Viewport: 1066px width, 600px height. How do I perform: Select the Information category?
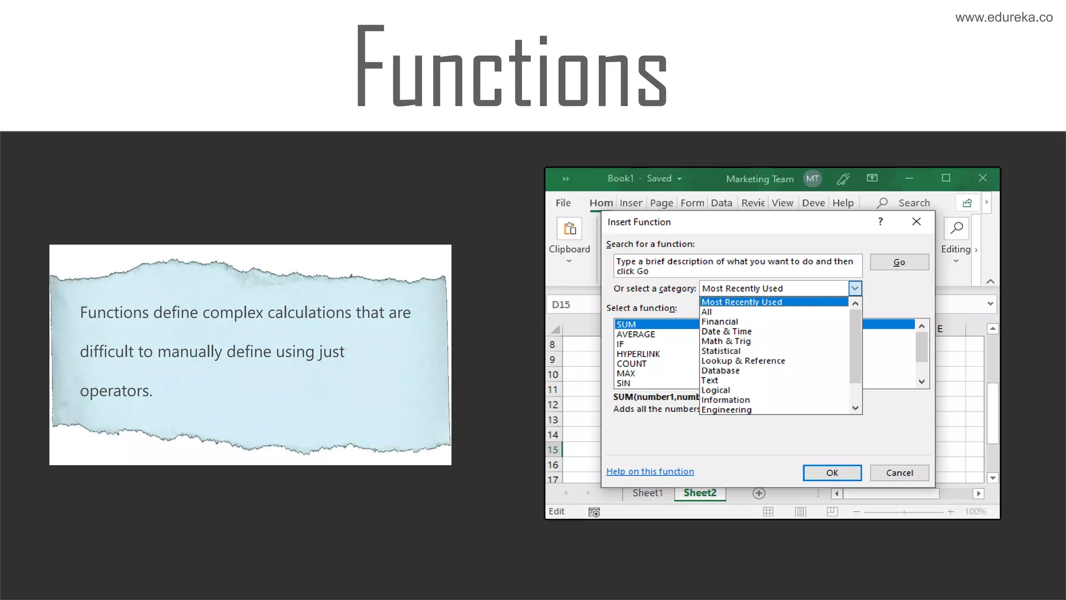click(774, 400)
